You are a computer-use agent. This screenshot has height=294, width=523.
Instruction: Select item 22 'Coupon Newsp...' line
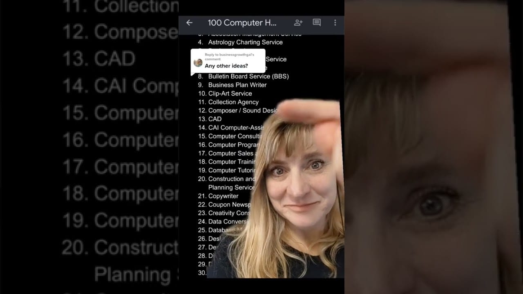tap(229, 205)
